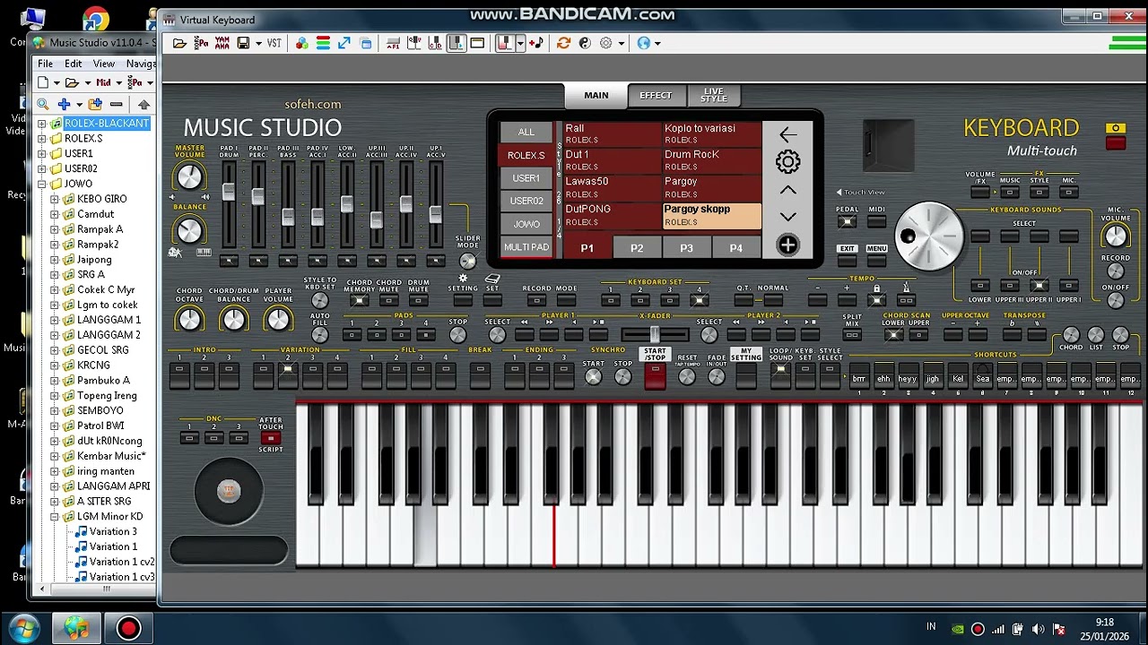Open the Edit menu in Music Studio
Screen dimensions: 1148x645
pos(73,64)
